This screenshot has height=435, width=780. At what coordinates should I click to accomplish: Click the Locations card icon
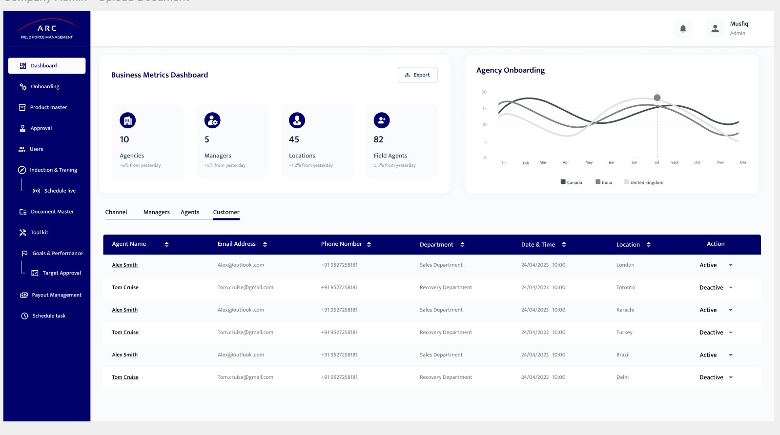297,120
